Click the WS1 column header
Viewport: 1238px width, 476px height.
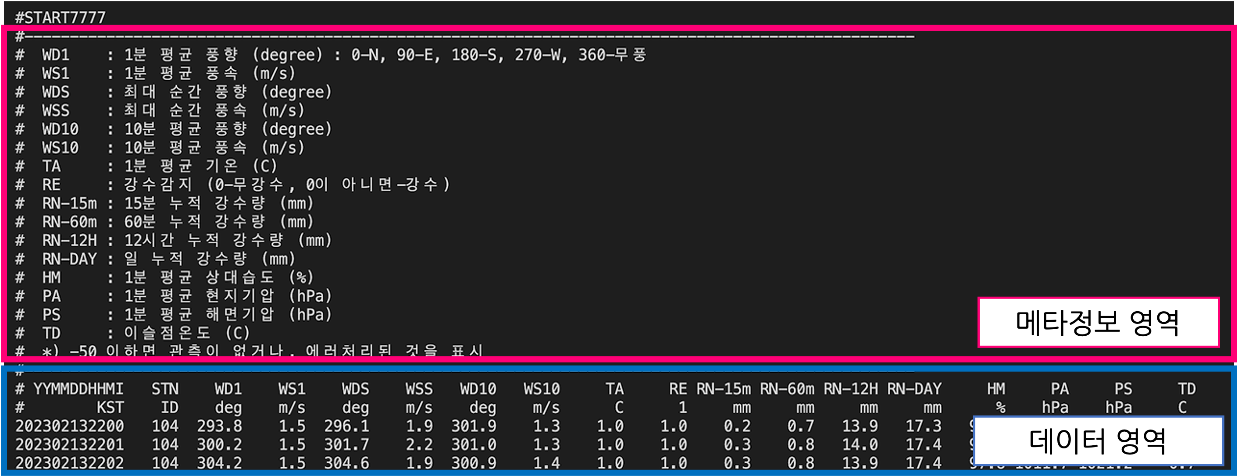291,389
